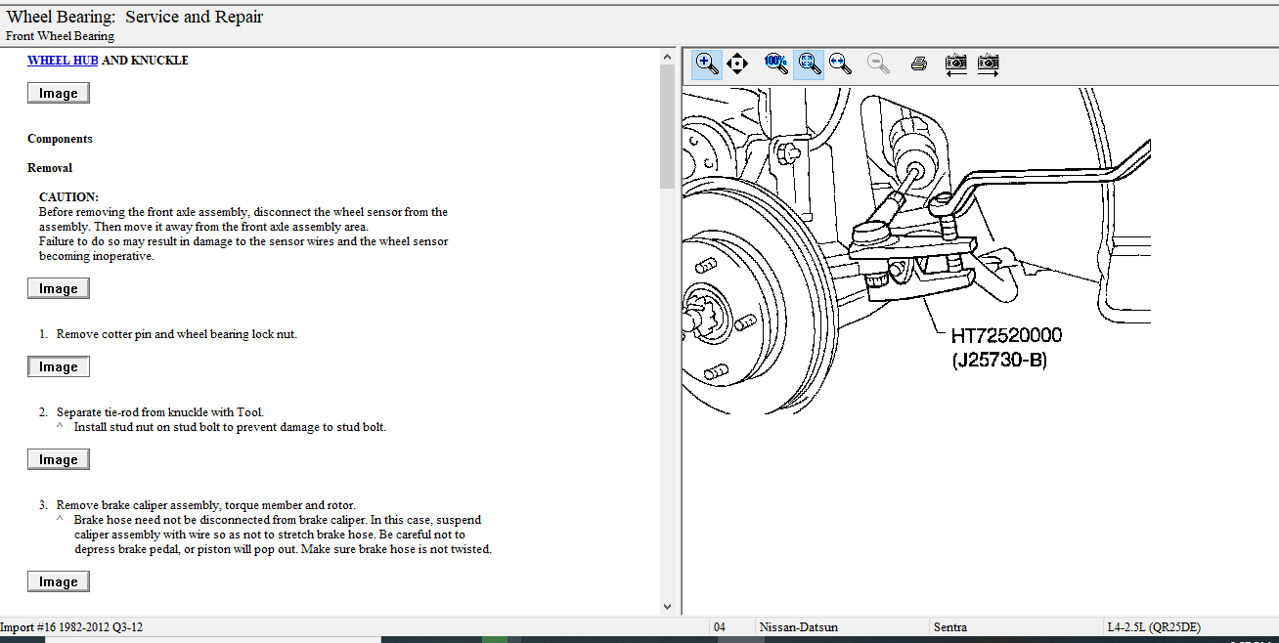
Task: Go to previous image camera icon
Action: (956, 64)
